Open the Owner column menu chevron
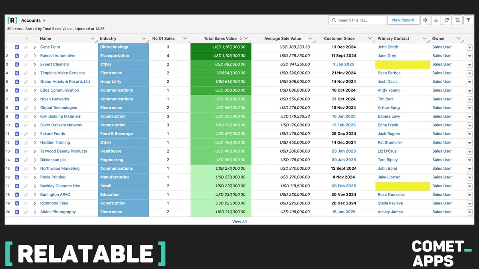 459,39
